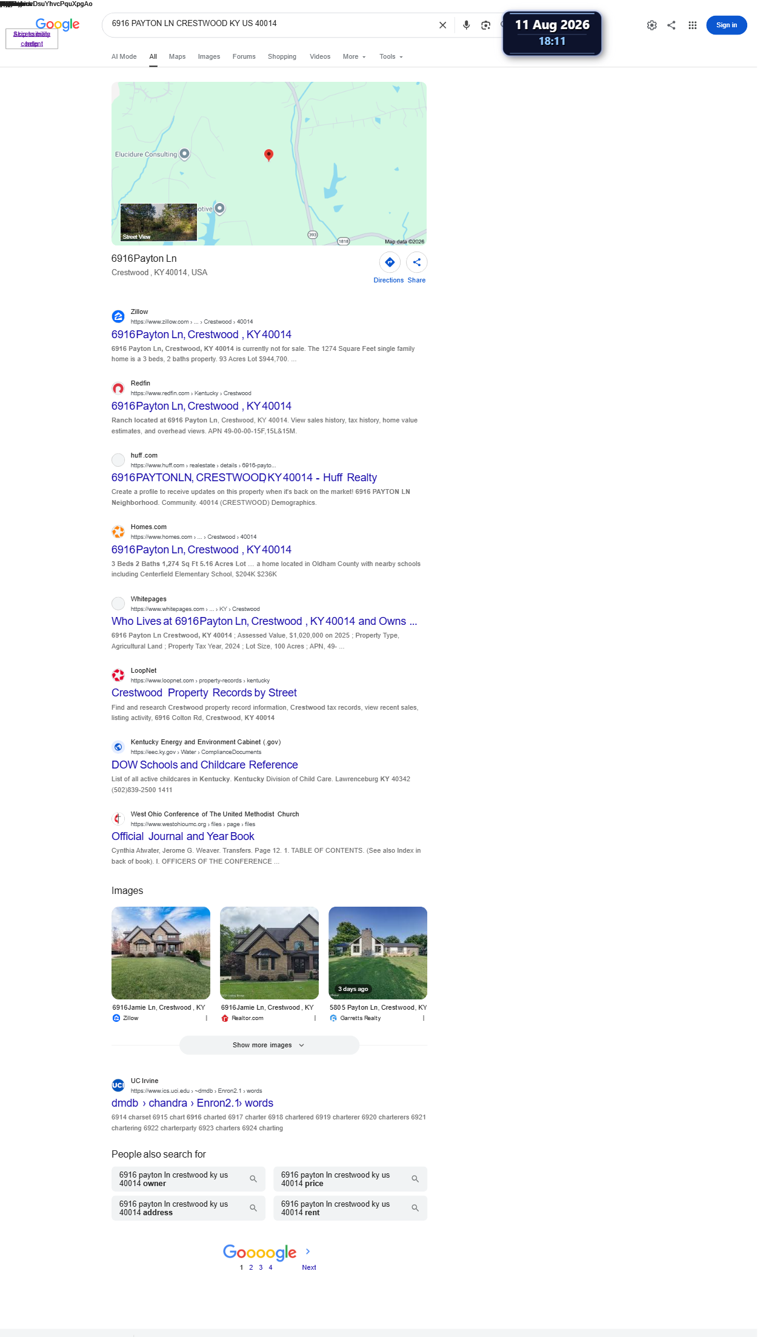Click the Homes.com favicon

pos(118,532)
